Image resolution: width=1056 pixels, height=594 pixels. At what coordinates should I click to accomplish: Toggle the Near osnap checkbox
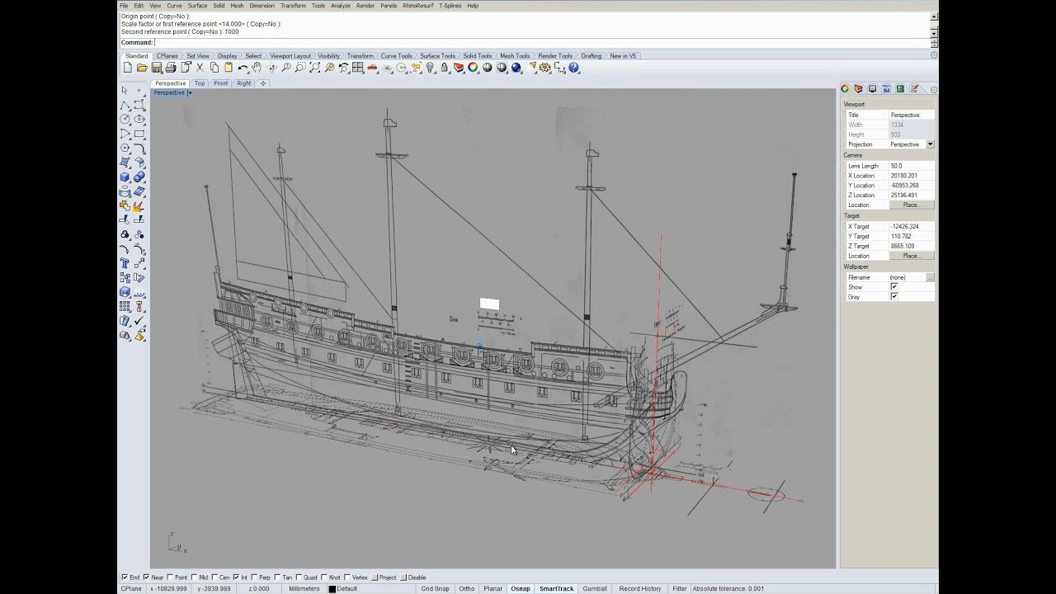point(146,577)
